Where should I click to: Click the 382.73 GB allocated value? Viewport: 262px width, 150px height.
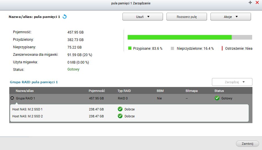point(76,40)
